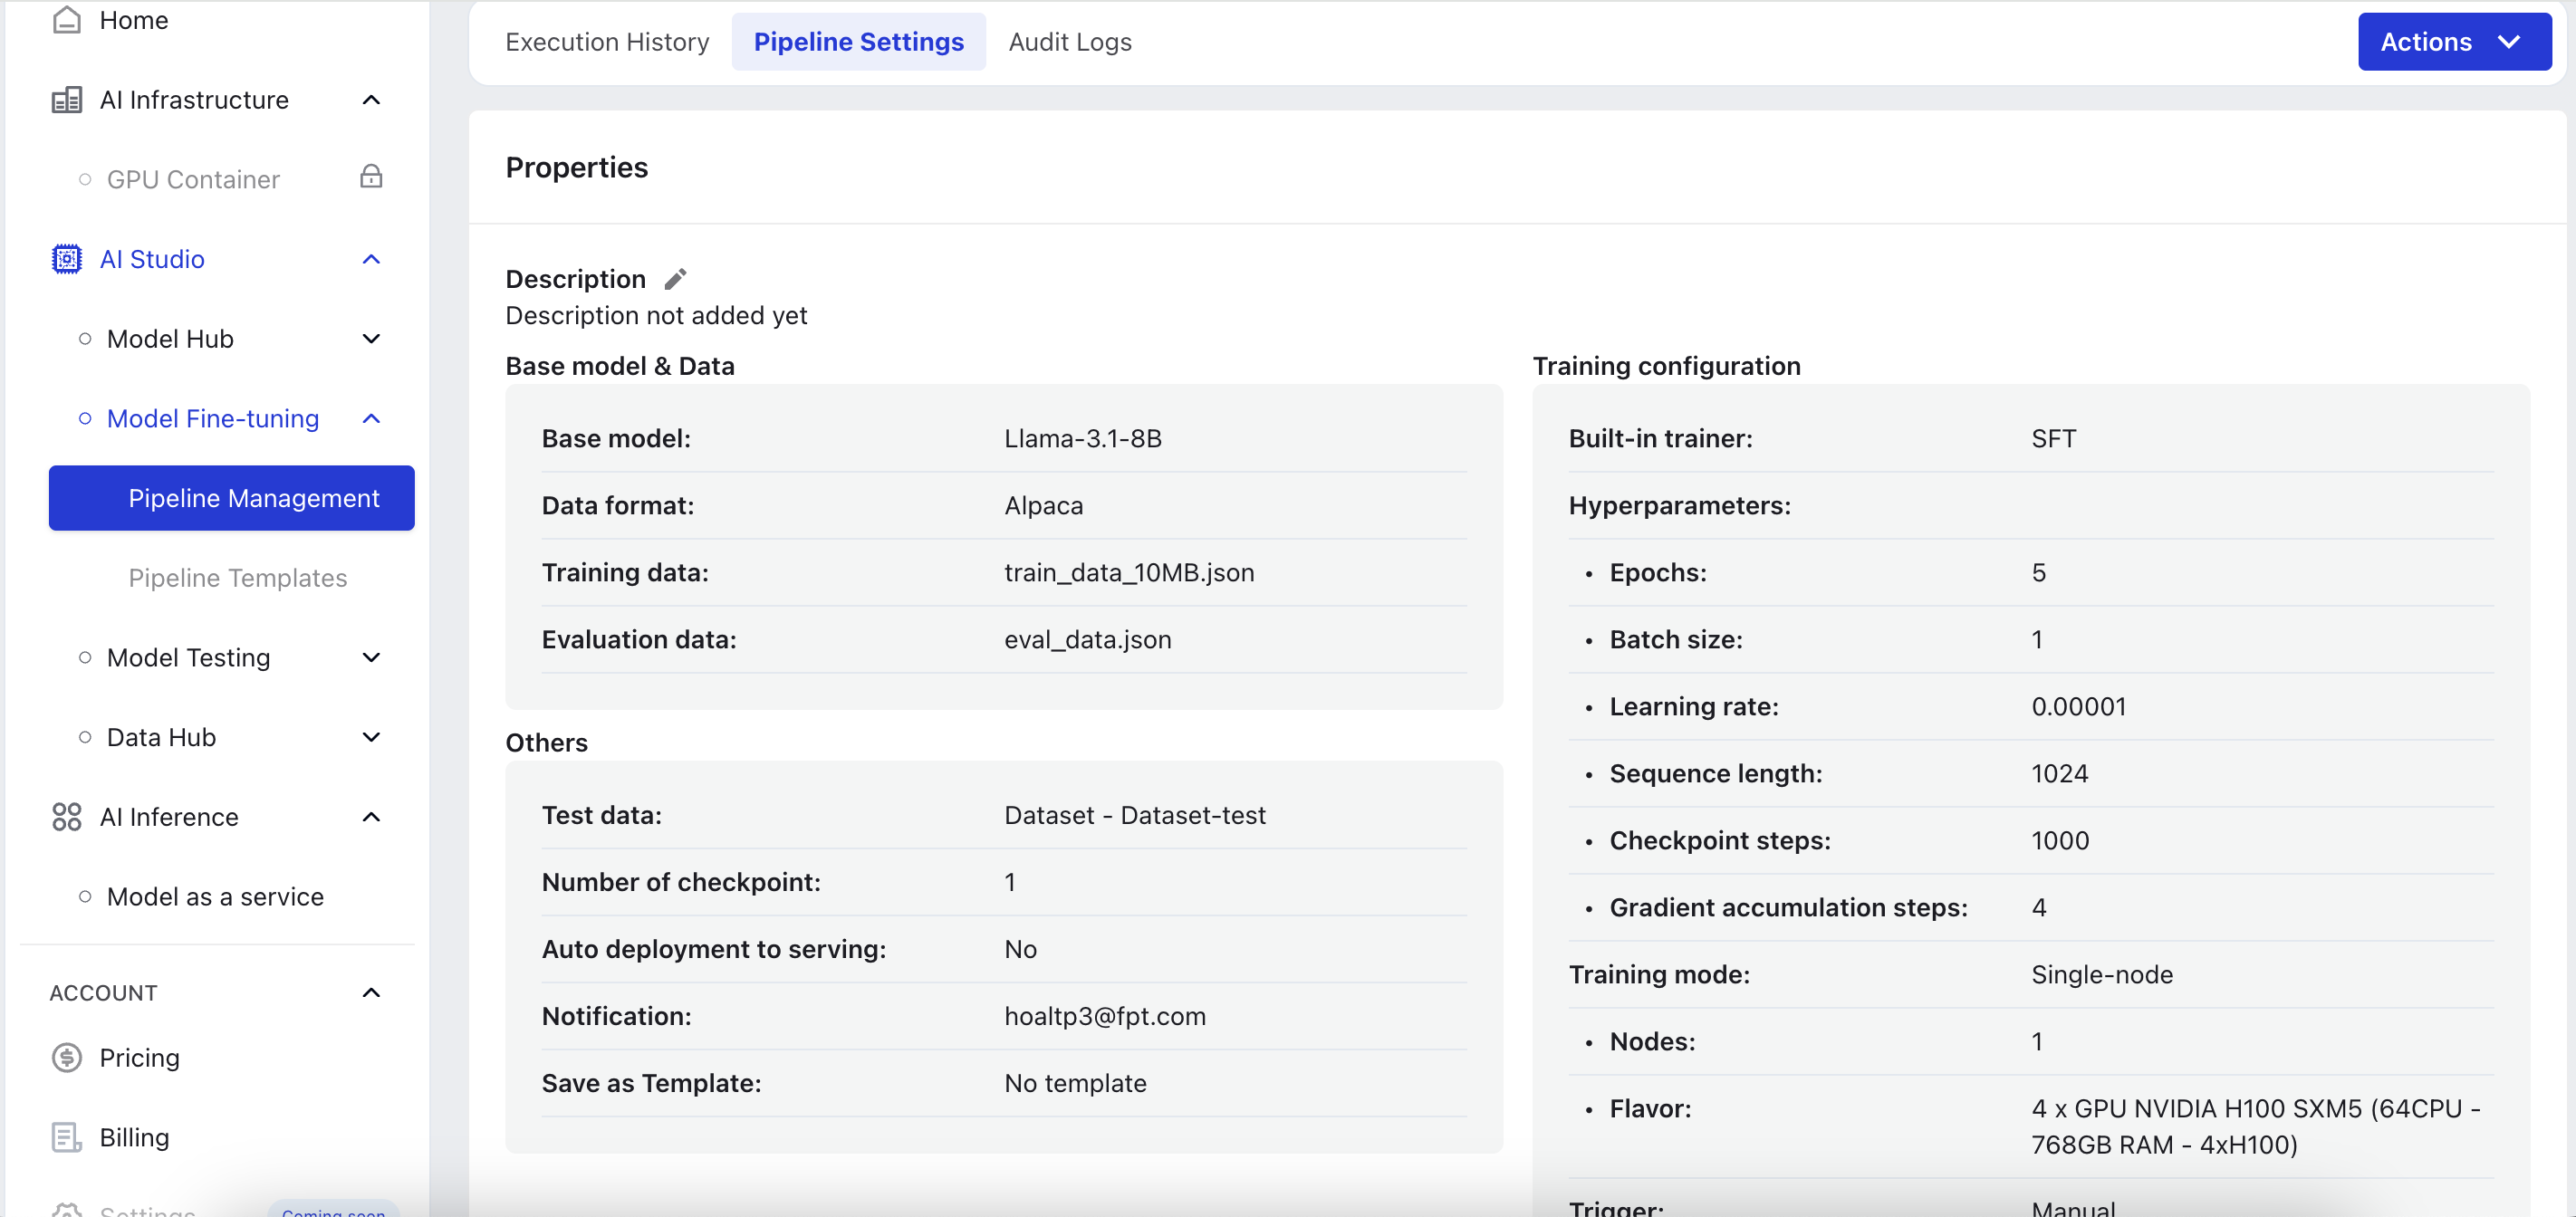Click the AI Studio chip icon
This screenshot has width=2576, height=1217.
click(x=66, y=259)
